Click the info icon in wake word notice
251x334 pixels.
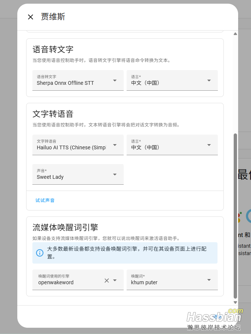click(40, 253)
